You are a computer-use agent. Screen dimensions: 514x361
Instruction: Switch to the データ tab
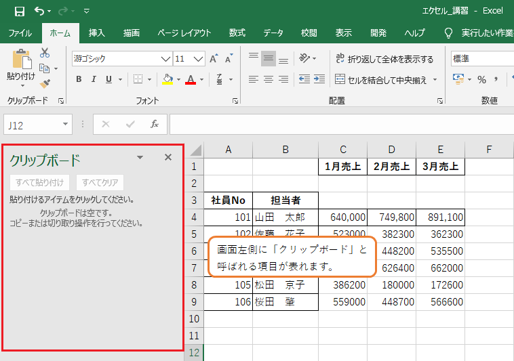click(273, 33)
